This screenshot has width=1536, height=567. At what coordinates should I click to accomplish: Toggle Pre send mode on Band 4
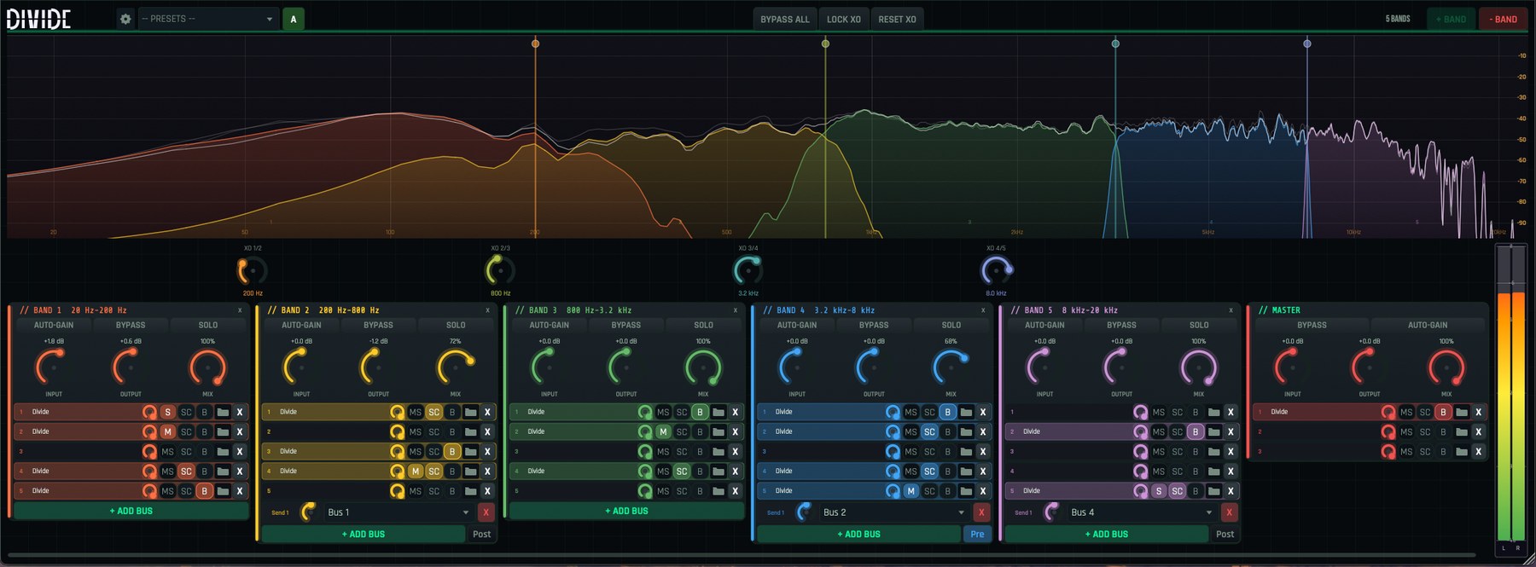[977, 535]
